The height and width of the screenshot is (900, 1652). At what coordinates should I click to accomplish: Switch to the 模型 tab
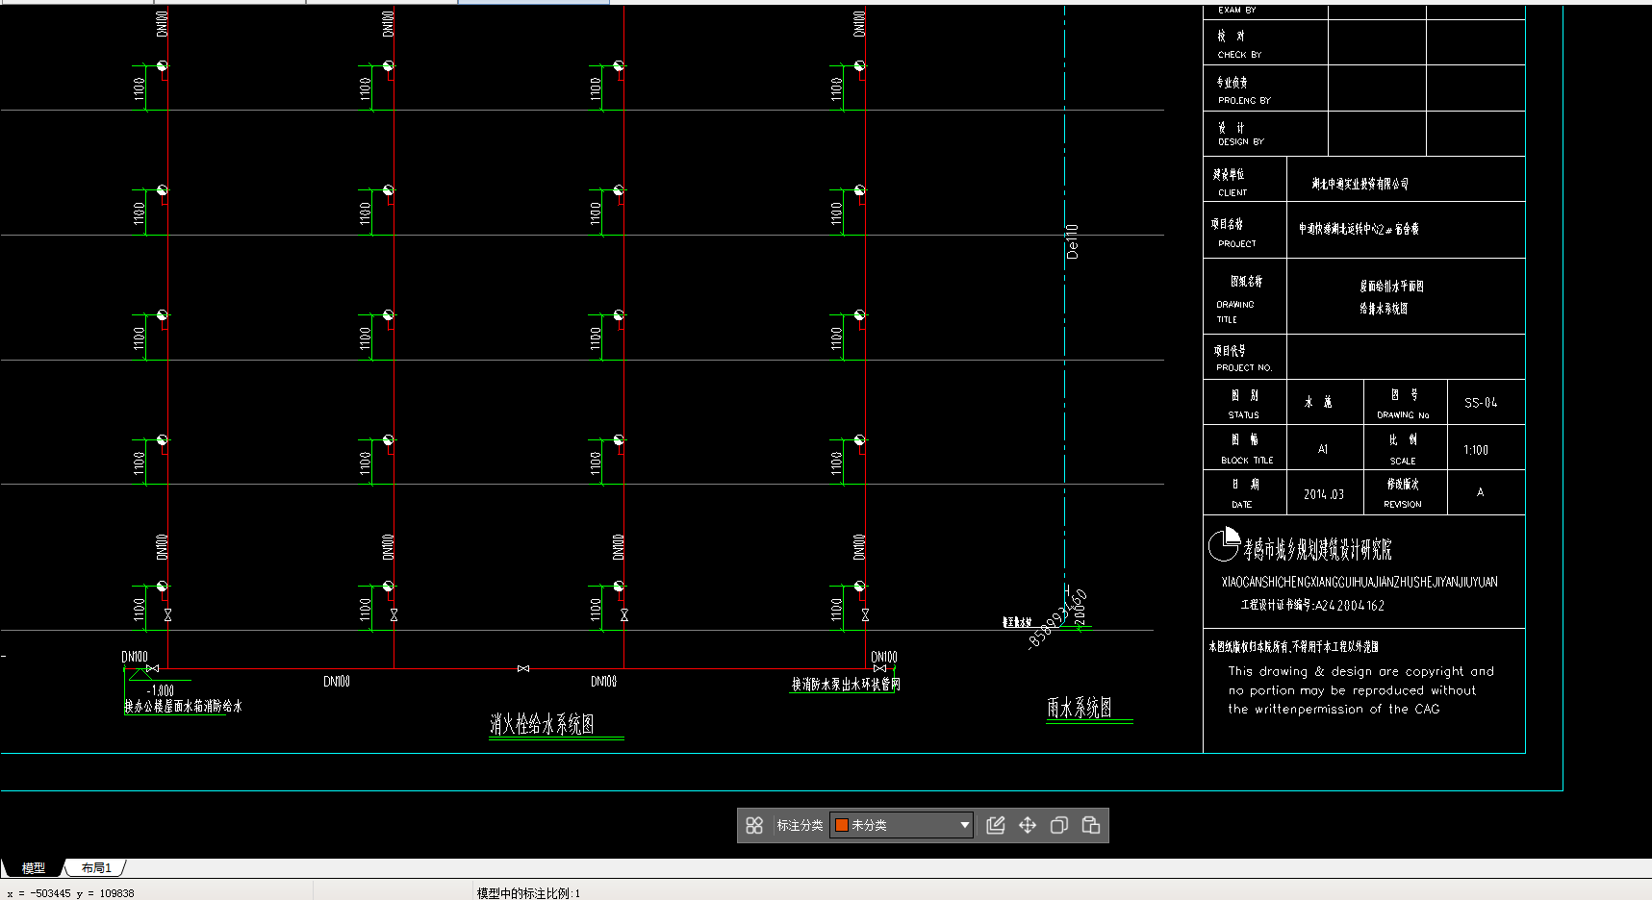pos(33,868)
